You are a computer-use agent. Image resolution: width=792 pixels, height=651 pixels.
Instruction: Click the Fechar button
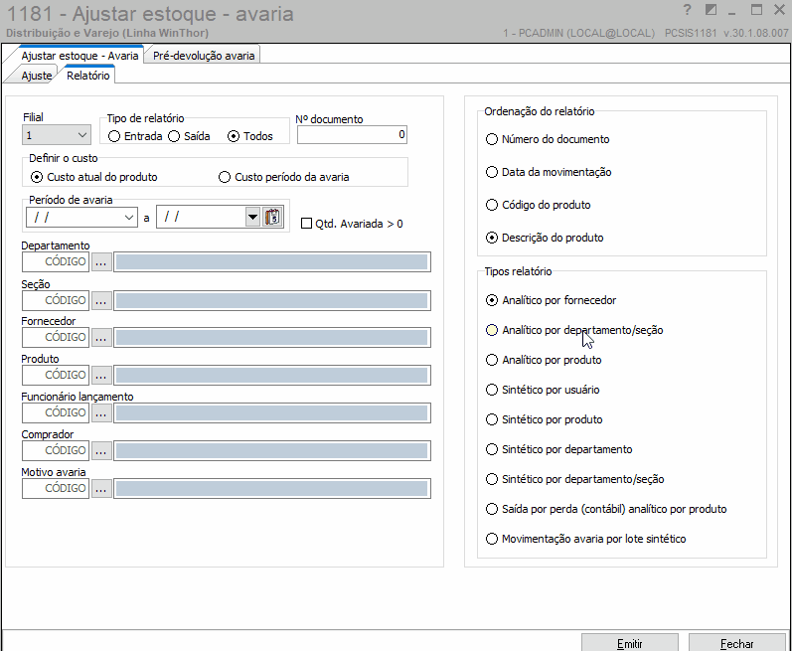pos(736,643)
